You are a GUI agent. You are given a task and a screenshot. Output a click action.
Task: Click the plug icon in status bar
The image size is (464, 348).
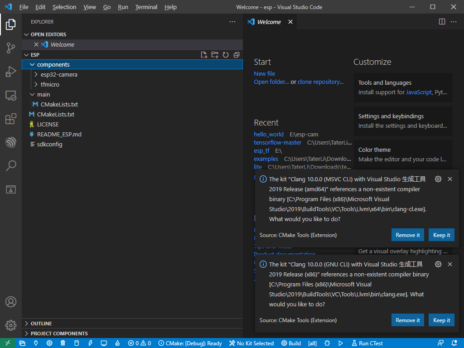36,343
